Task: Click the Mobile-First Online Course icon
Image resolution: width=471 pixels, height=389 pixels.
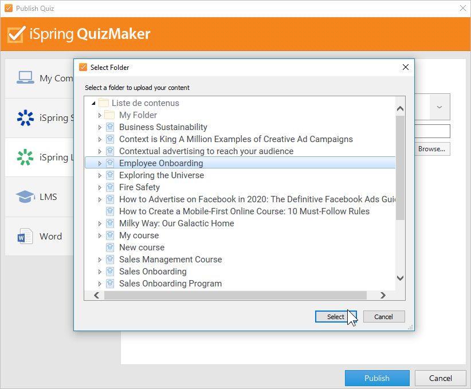Action: [x=110, y=211]
